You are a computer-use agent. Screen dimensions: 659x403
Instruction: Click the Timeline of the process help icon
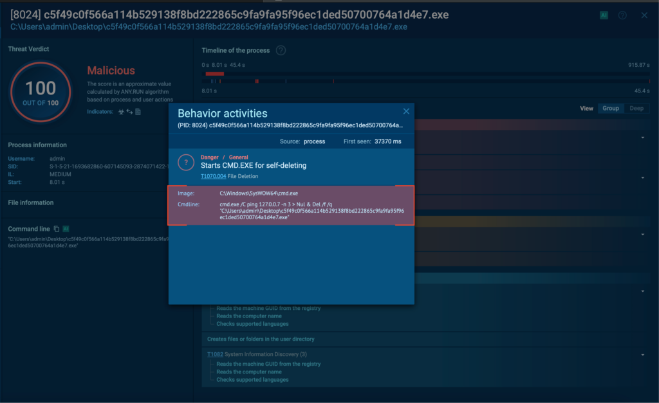coord(281,51)
